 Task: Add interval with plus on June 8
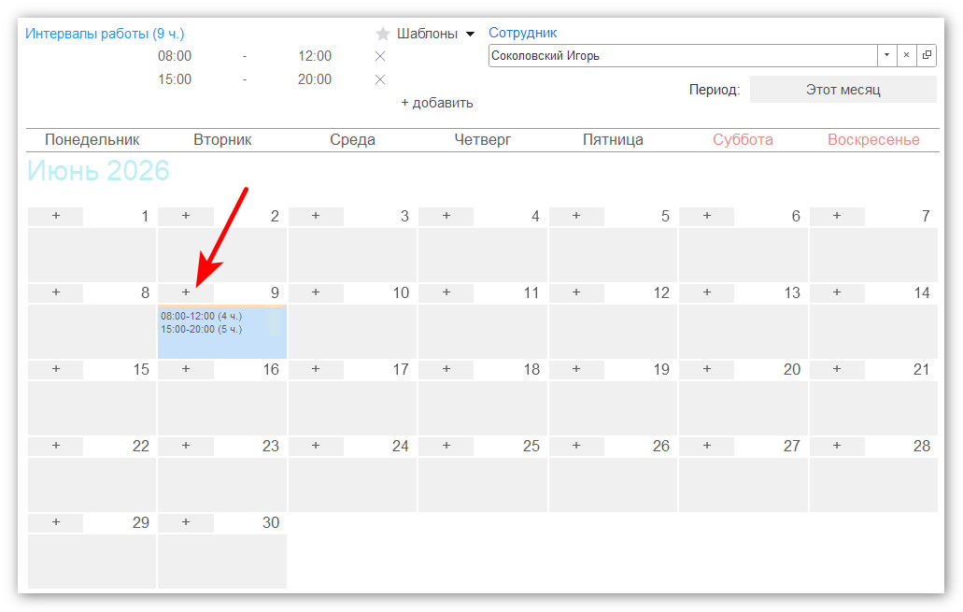(x=56, y=292)
